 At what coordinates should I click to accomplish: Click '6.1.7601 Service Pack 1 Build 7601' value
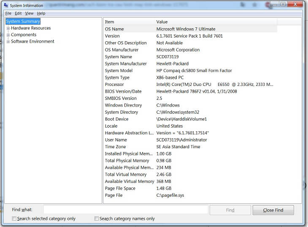click(x=189, y=36)
